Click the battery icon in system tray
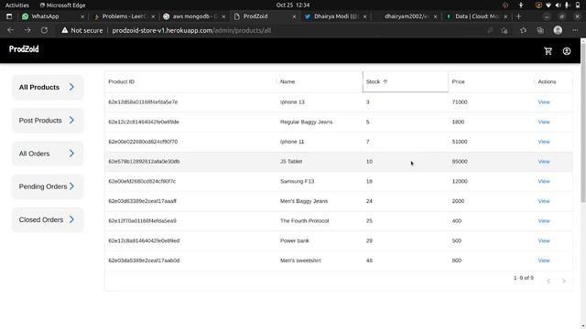Image resolution: width=586 pixels, height=329 pixels. tap(578, 5)
